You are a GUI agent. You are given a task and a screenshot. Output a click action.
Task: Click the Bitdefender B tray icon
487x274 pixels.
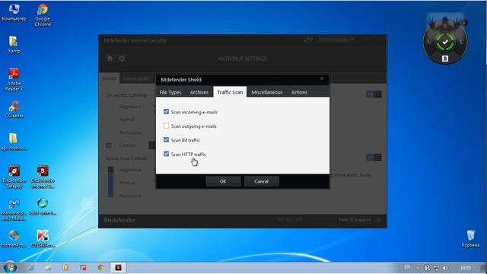428,267
